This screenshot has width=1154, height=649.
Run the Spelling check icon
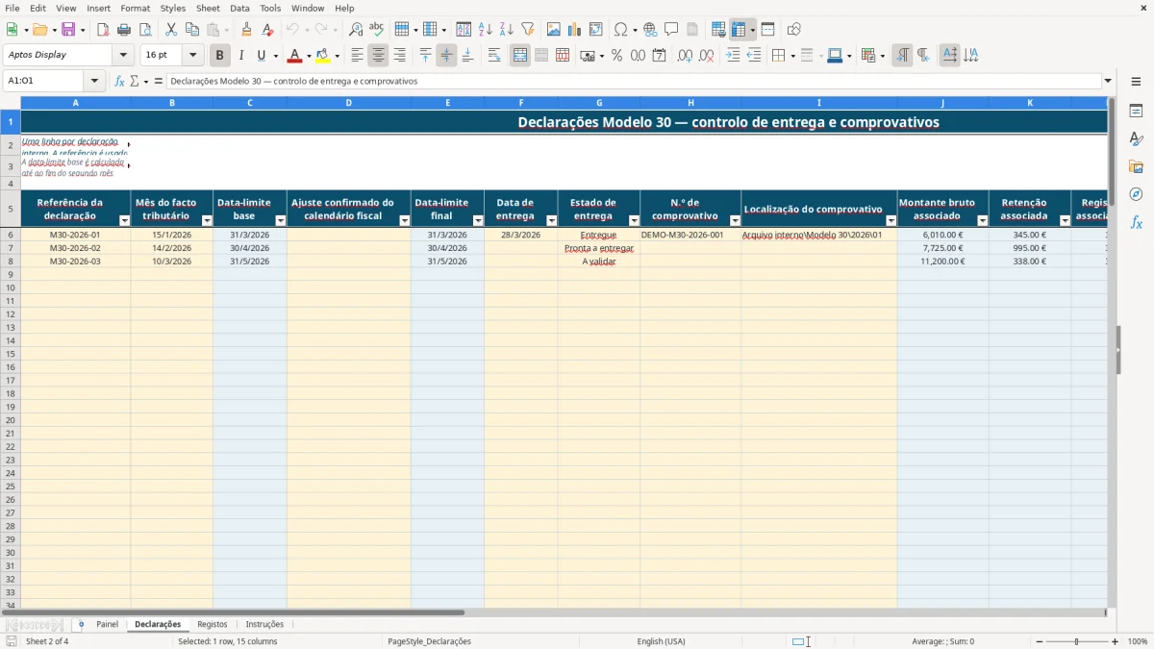pos(376,30)
